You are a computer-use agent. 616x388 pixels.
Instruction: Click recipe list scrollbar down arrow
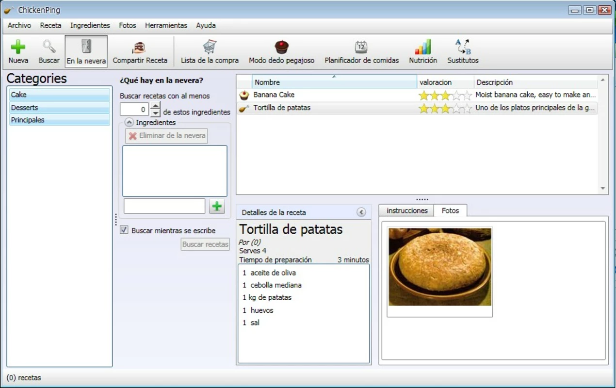pos(603,189)
